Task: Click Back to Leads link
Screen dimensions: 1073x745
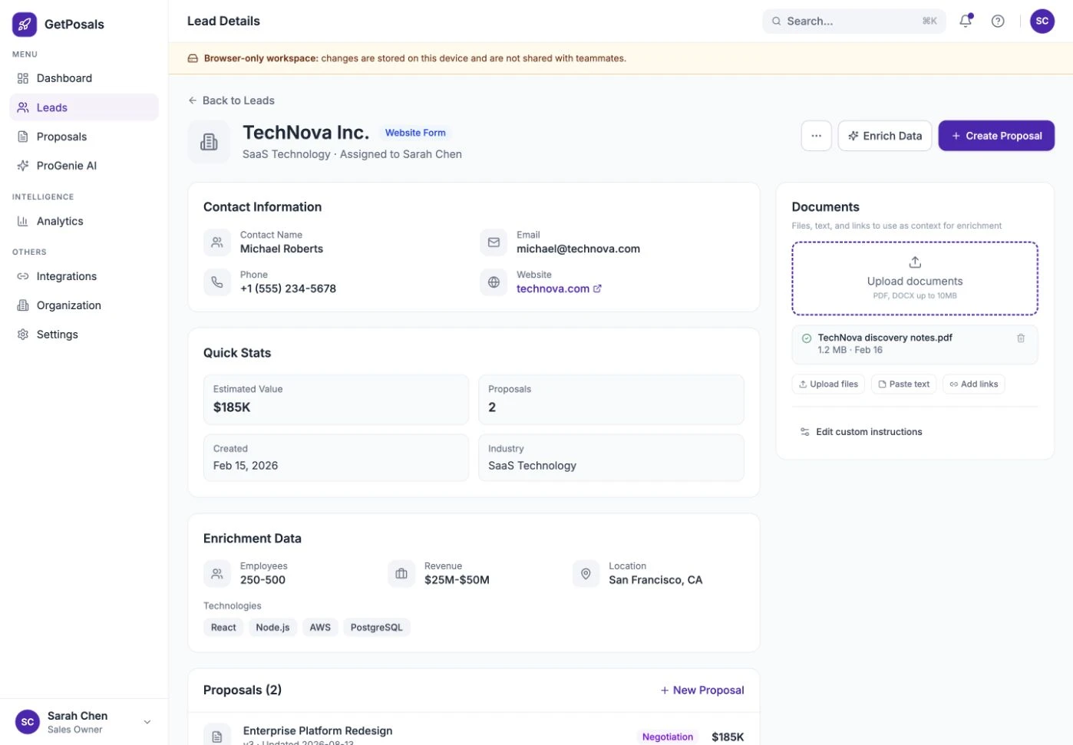Action: (231, 101)
